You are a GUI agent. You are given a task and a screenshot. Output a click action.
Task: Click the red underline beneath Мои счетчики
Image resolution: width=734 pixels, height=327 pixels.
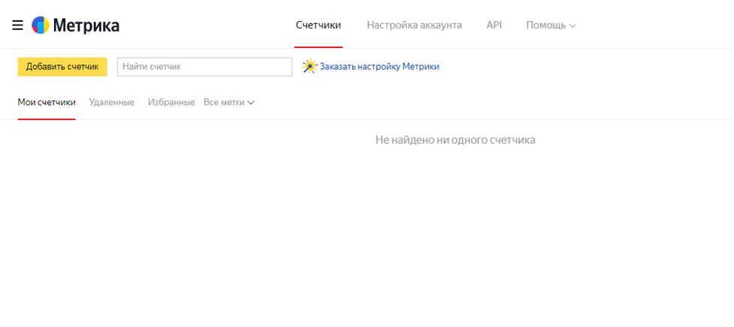[47, 118]
